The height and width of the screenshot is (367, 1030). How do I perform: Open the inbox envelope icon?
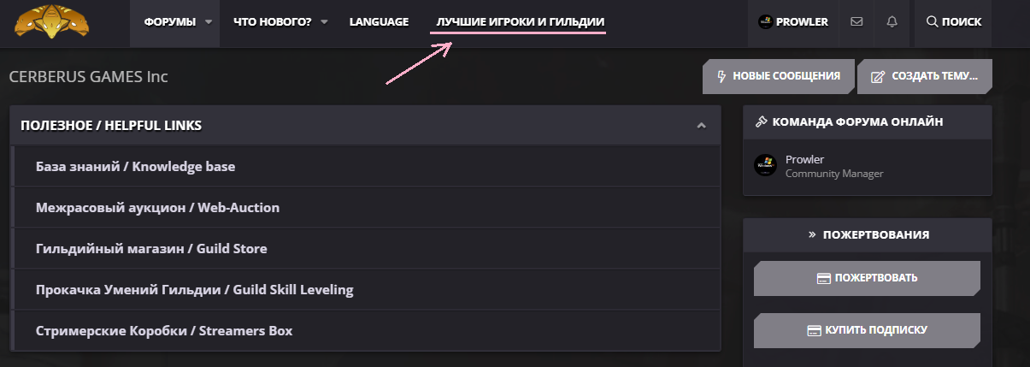click(856, 22)
